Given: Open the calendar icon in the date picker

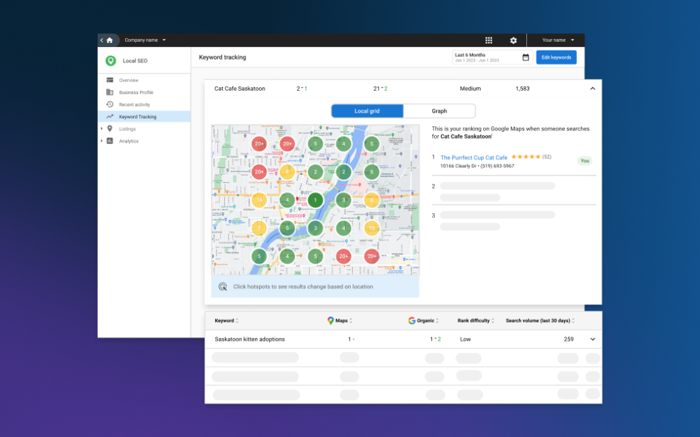Looking at the screenshot, I should tap(526, 57).
